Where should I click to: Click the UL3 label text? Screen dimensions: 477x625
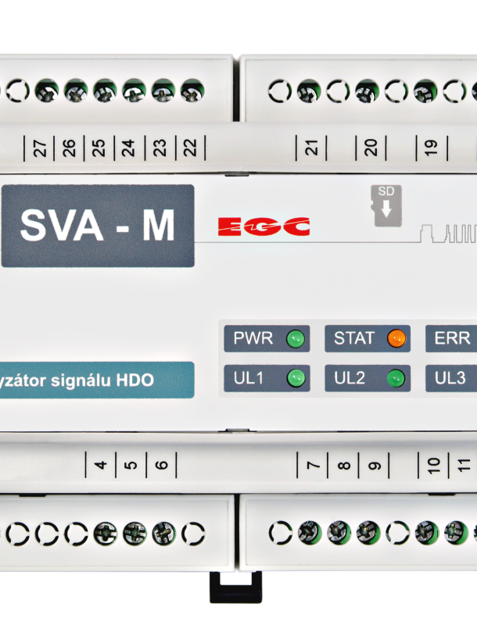[x=450, y=378]
